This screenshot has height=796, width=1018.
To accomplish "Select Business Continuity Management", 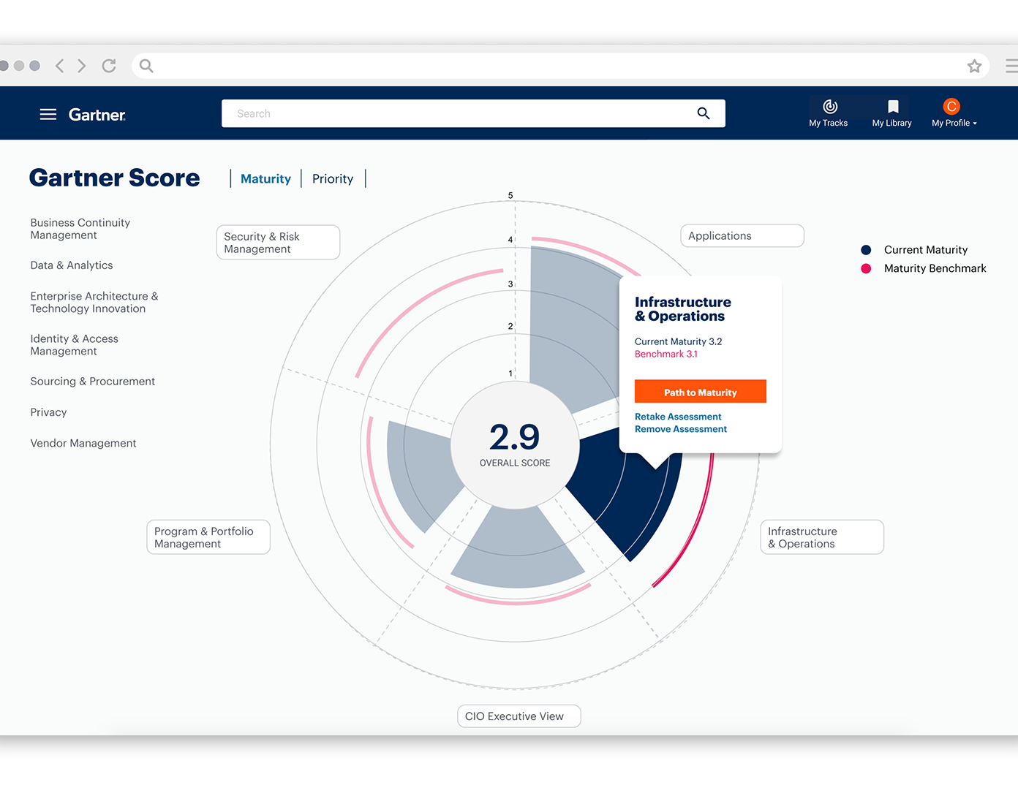I will click(x=80, y=229).
